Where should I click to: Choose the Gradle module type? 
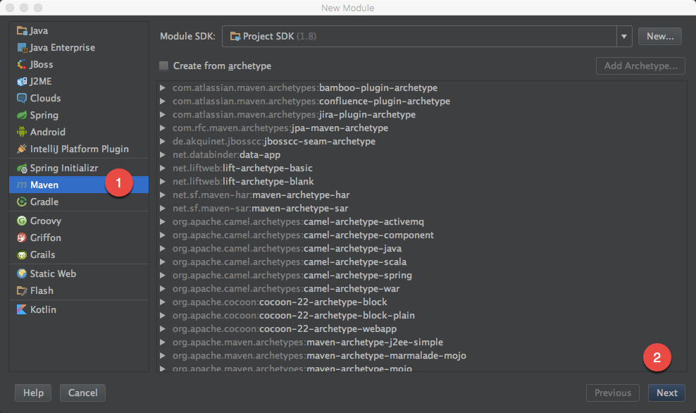79,202
